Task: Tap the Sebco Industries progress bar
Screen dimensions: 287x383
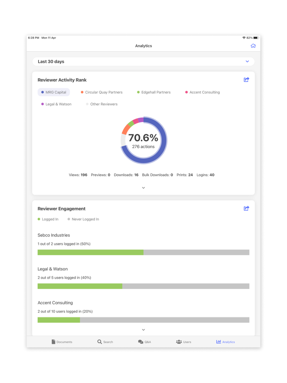Action: click(x=143, y=252)
